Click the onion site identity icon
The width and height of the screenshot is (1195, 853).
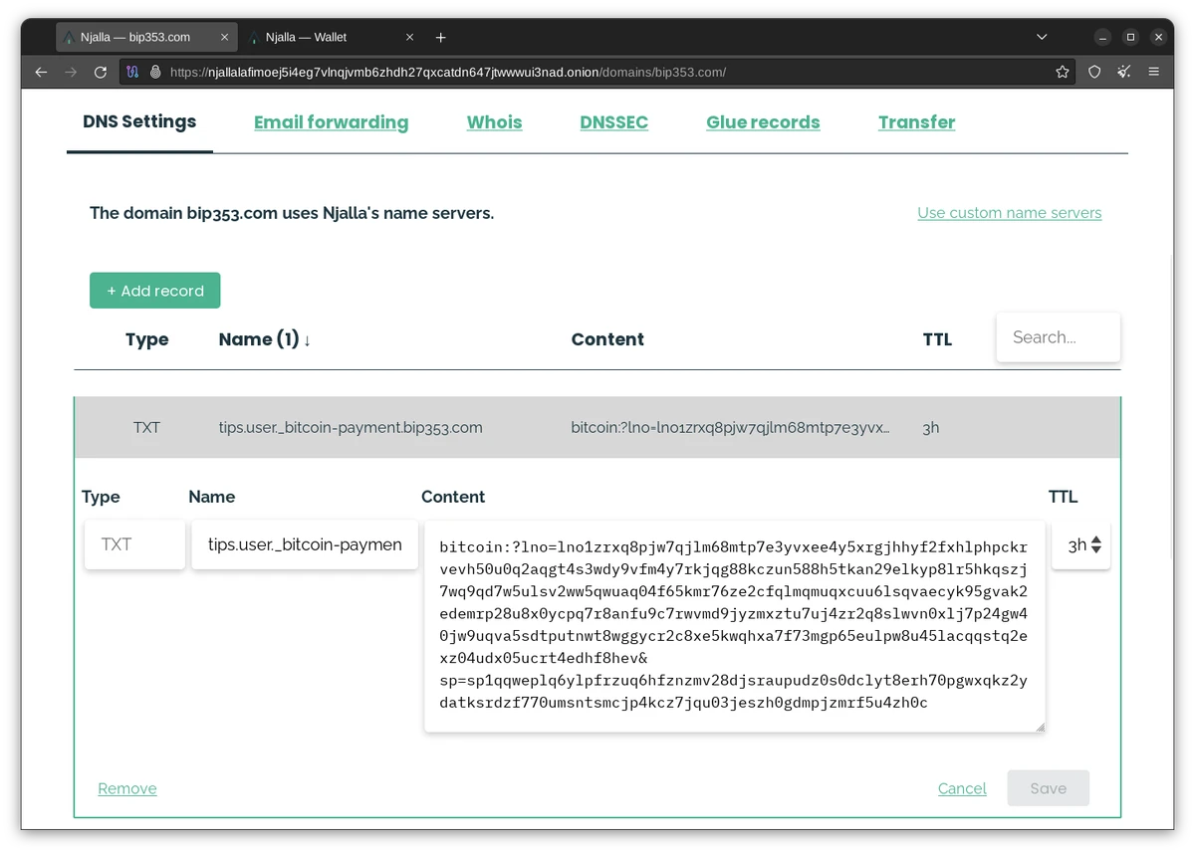[x=155, y=72]
